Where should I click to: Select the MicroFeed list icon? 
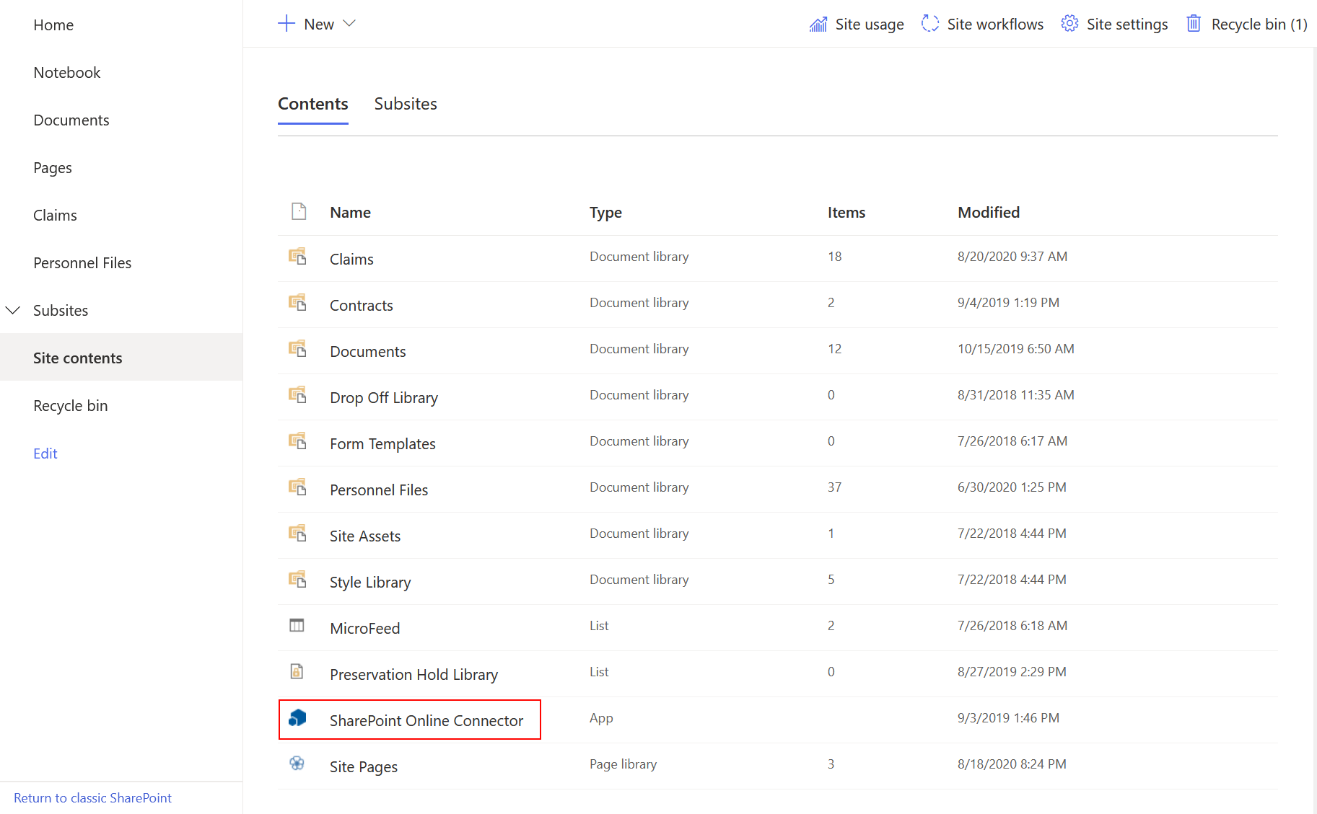pyautogui.click(x=297, y=626)
